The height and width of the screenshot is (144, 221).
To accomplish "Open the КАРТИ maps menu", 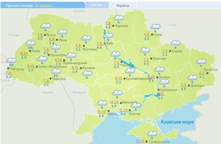I will pos(97,5).
